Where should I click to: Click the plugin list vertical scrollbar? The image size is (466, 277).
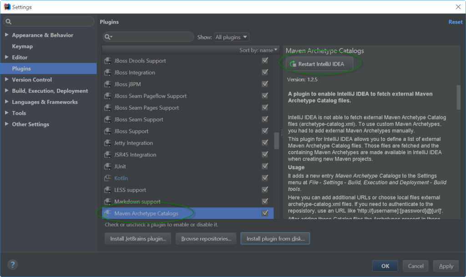pos(276,141)
